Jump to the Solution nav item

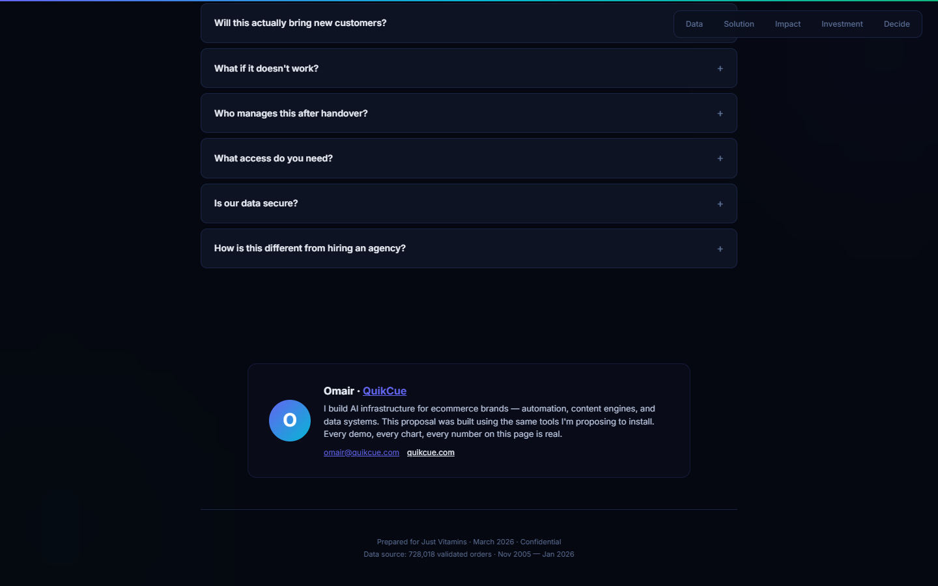[739, 24]
